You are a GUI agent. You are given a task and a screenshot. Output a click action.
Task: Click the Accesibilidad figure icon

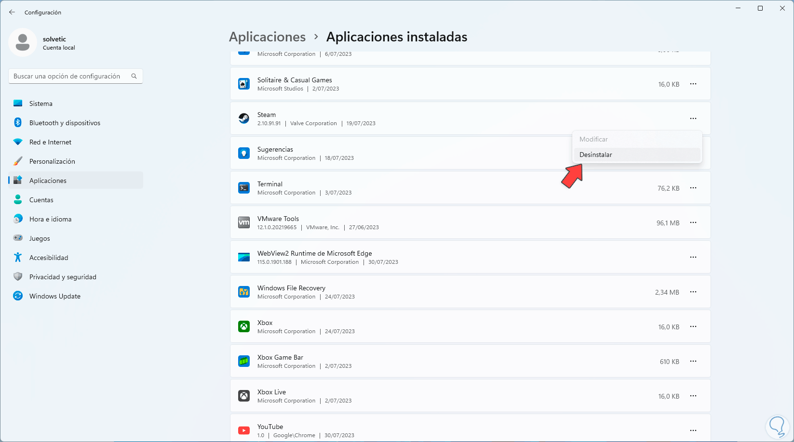tap(18, 258)
